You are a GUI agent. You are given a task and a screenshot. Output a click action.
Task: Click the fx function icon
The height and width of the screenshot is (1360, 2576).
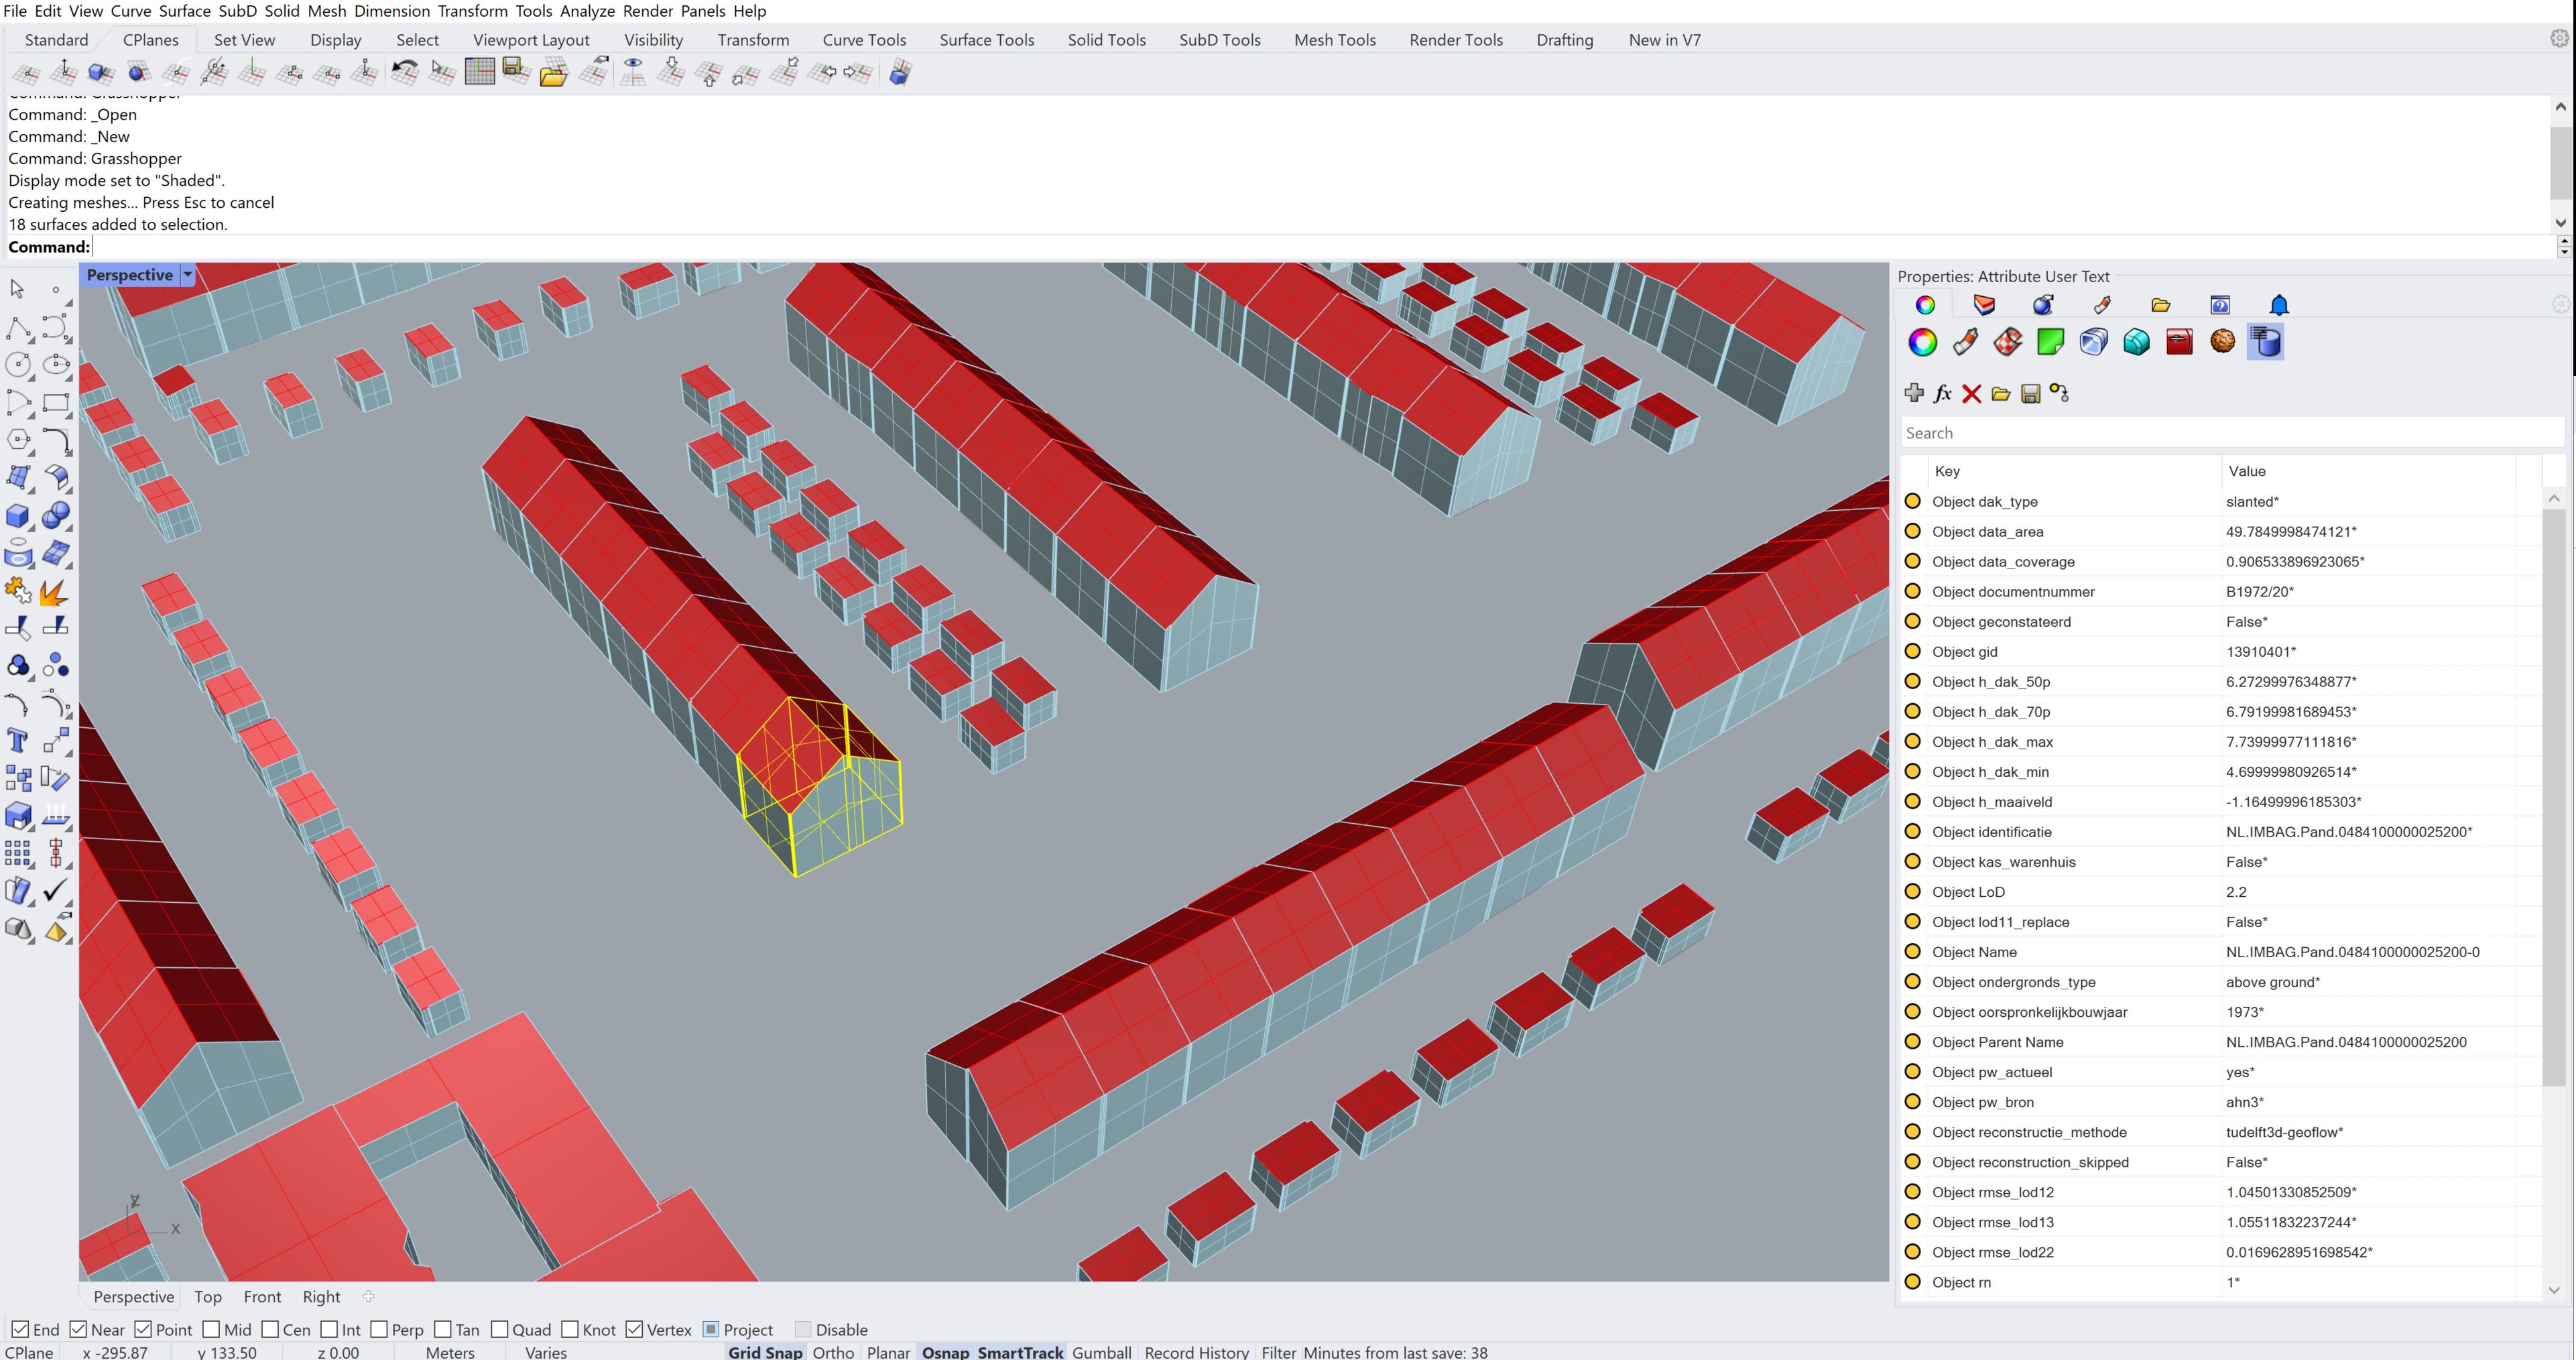coord(1942,393)
